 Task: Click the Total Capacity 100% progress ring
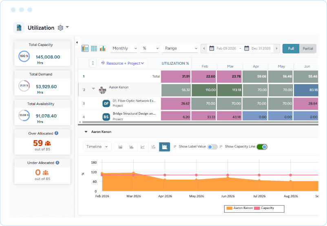24,56
